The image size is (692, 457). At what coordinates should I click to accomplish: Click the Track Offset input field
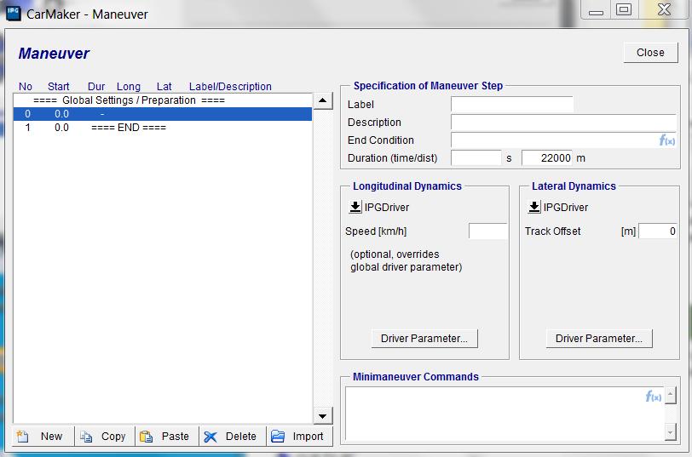point(658,231)
